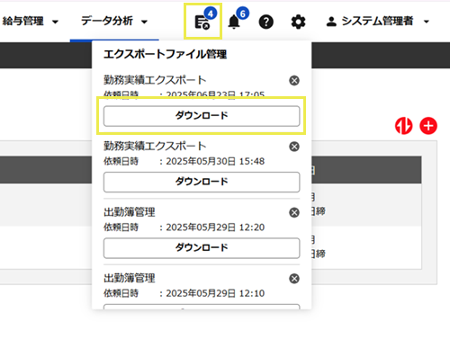450x357 pixels.
Task: Select the 2025年05月29日 12:10 request date text
Action: 215,293
